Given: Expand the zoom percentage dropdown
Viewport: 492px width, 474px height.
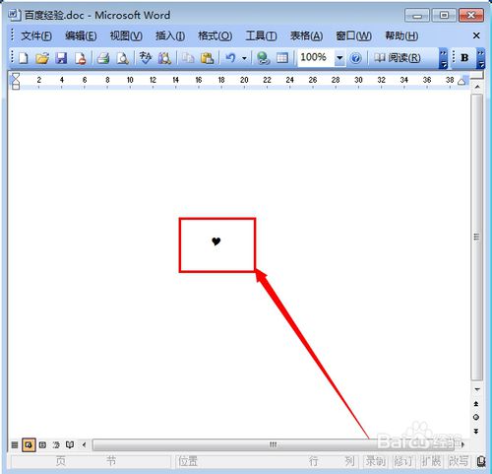Looking at the screenshot, I should (x=339, y=58).
